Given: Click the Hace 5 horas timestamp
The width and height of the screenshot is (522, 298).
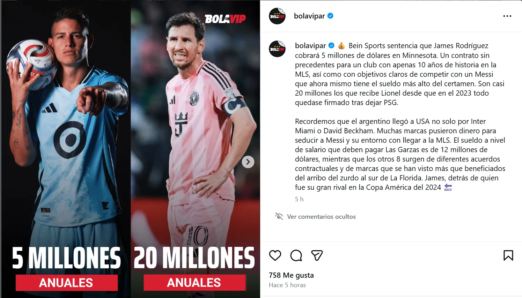Looking at the screenshot, I should click(287, 285).
